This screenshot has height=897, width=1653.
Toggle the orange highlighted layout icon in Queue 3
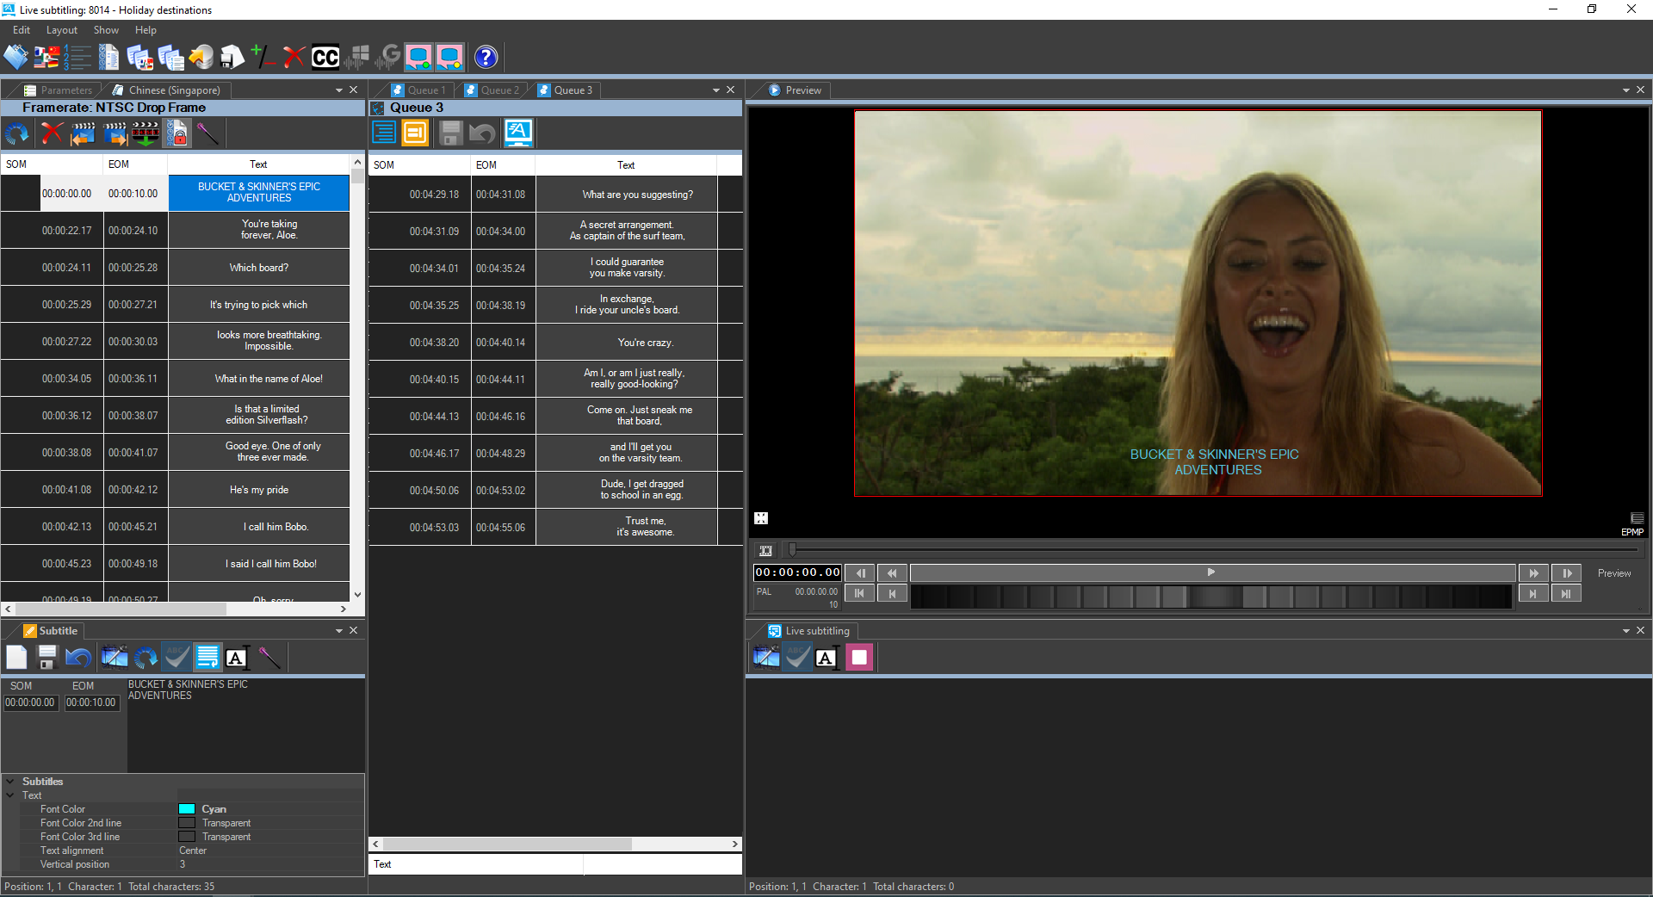[415, 133]
